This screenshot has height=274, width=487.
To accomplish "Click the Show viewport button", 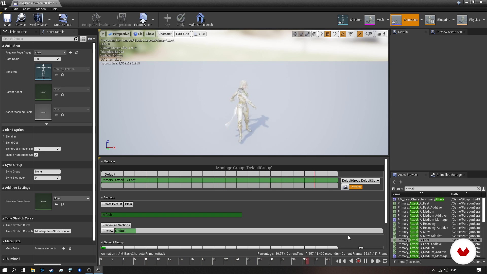I will (150, 34).
